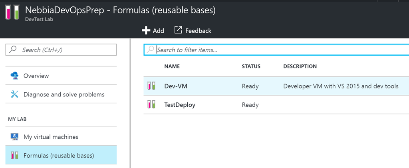Click the DevTest Lab test tubes header icon
Screen dimensions: 409x168
point(12,12)
